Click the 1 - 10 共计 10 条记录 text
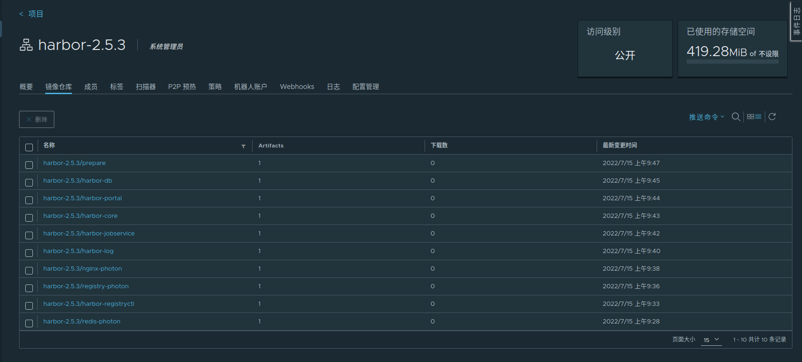802x362 pixels. [x=760, y=339]
